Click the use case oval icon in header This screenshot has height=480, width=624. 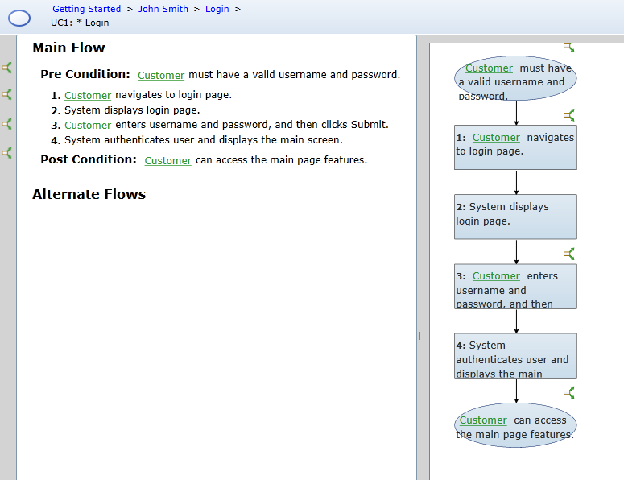[x=19, y=18]
